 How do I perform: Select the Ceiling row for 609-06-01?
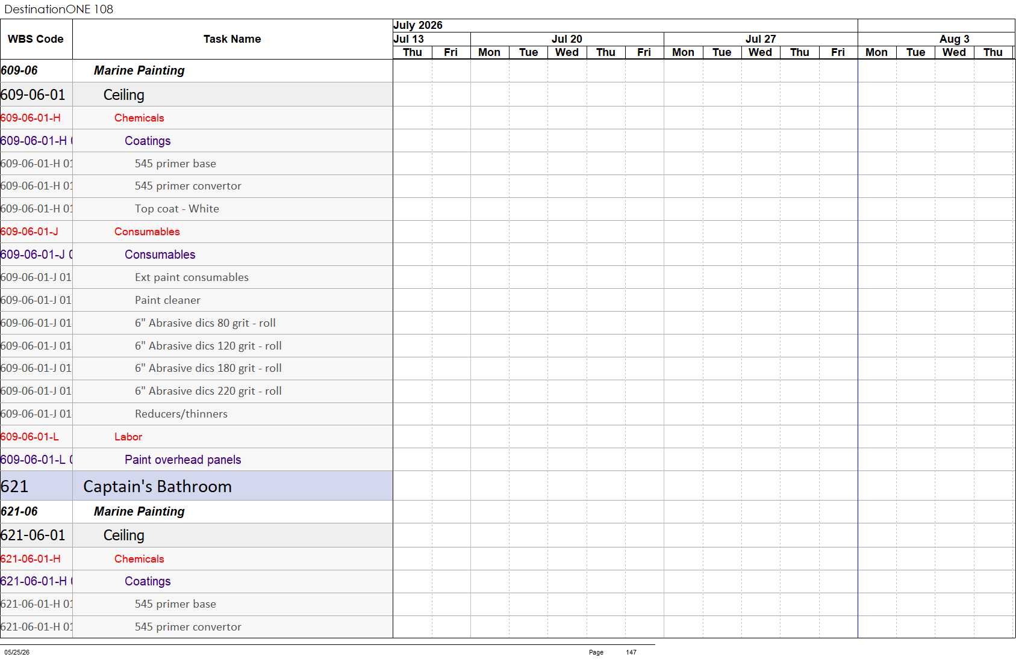click(x=196, y=94)
